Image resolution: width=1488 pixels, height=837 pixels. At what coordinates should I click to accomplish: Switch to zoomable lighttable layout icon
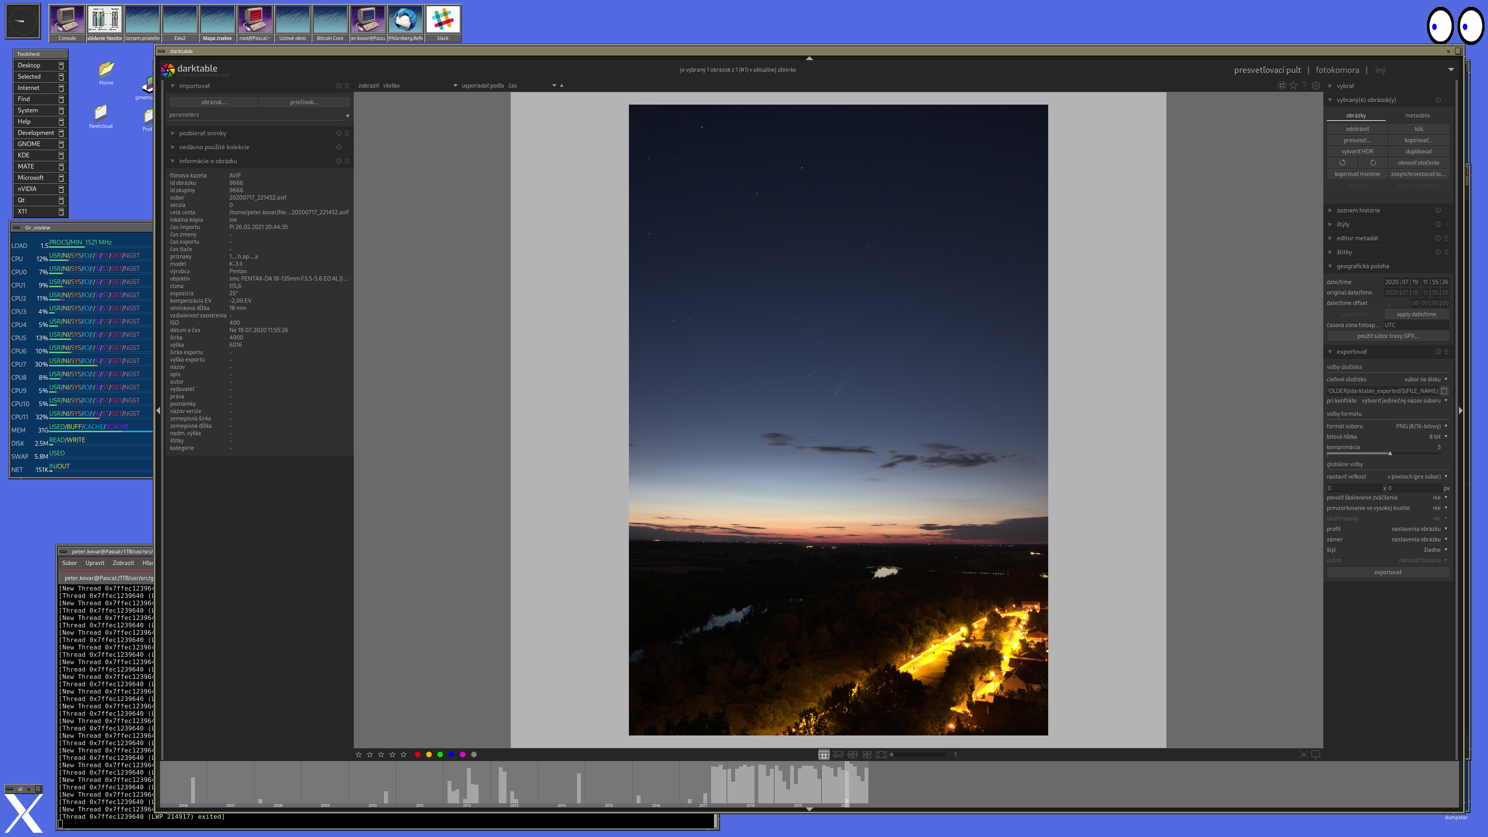(838, 754)
